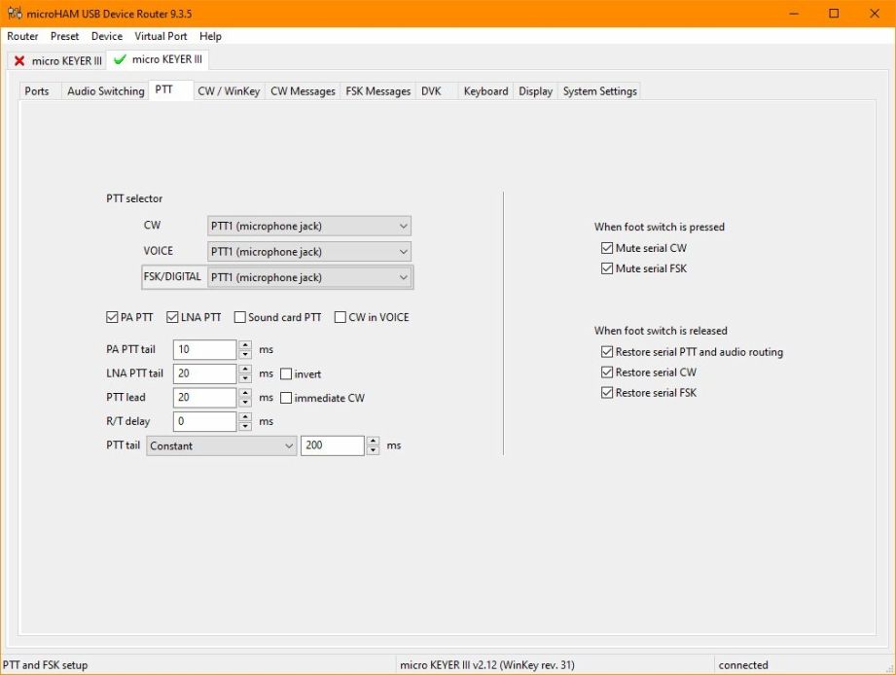Open the Audio Switching tab
The image size is (896, 675).
point(105,91)
